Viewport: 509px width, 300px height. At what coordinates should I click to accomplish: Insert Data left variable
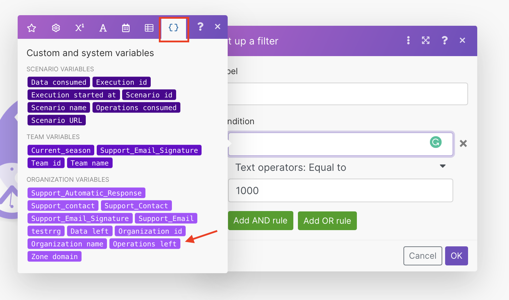[x=90, y=231]
